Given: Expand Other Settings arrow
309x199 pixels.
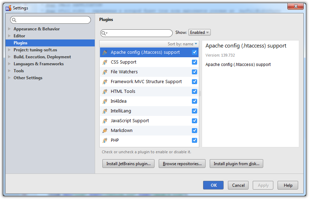Looking at the screenshot, I should click(x=9, y=78).
